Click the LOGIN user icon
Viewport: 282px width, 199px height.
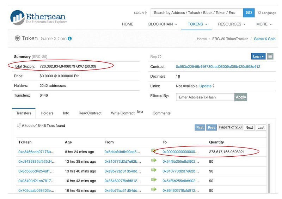tap(146, 13)
